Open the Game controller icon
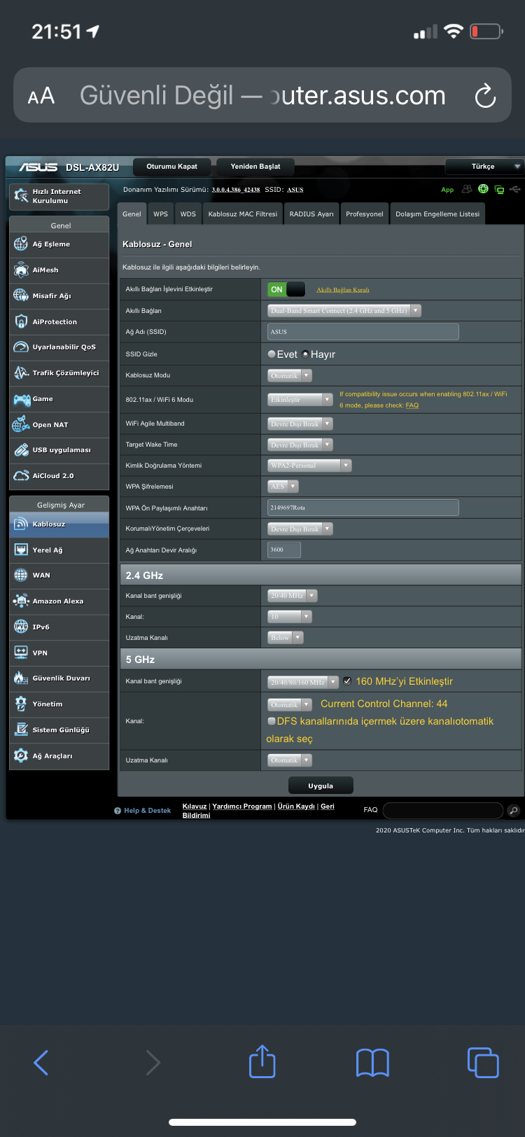Image resolution: width=525 pixels, height=1137 pixels. coord(21,399)
